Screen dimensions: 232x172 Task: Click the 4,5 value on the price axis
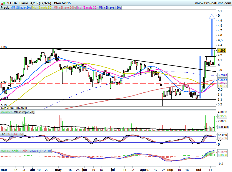pos(220,40)
